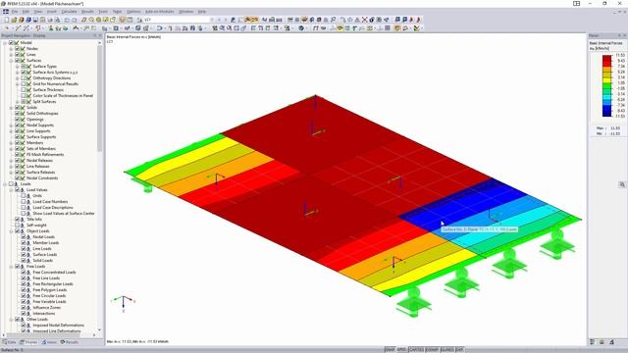Toggle DXF in the status bar
The image size is (628, 353).
(459, 350)
